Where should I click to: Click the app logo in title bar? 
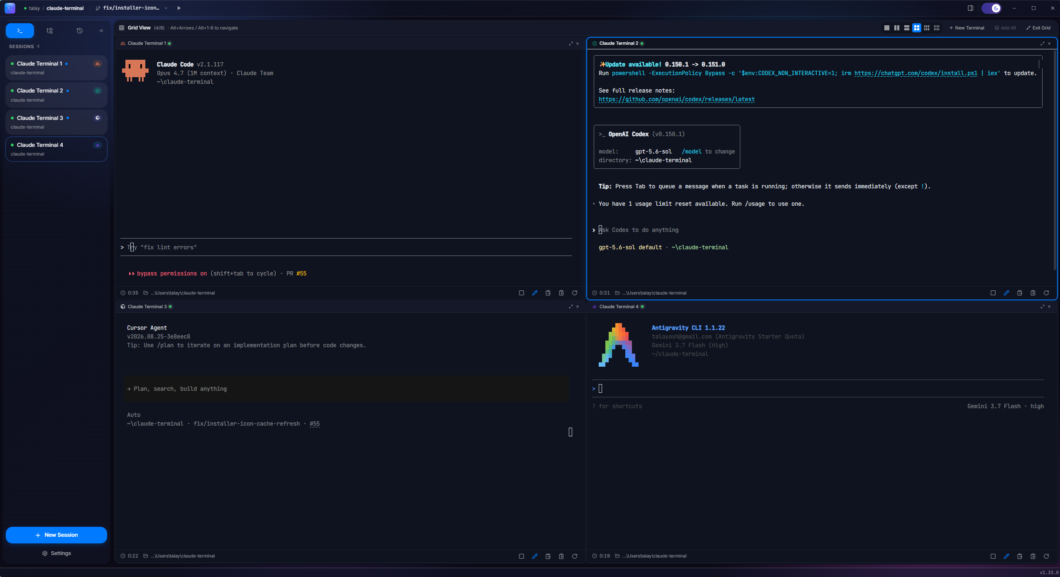click(10, 8)
